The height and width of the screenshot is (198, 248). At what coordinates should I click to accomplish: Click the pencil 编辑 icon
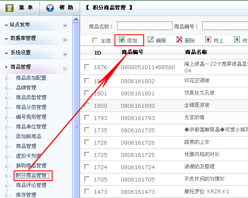(150, 39)
